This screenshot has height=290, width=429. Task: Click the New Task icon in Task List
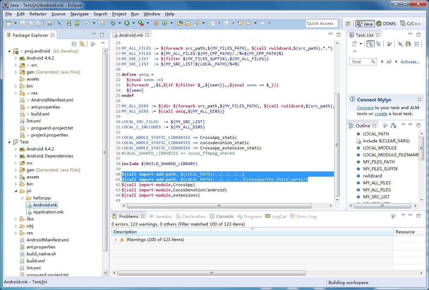[x=354, y=44]
